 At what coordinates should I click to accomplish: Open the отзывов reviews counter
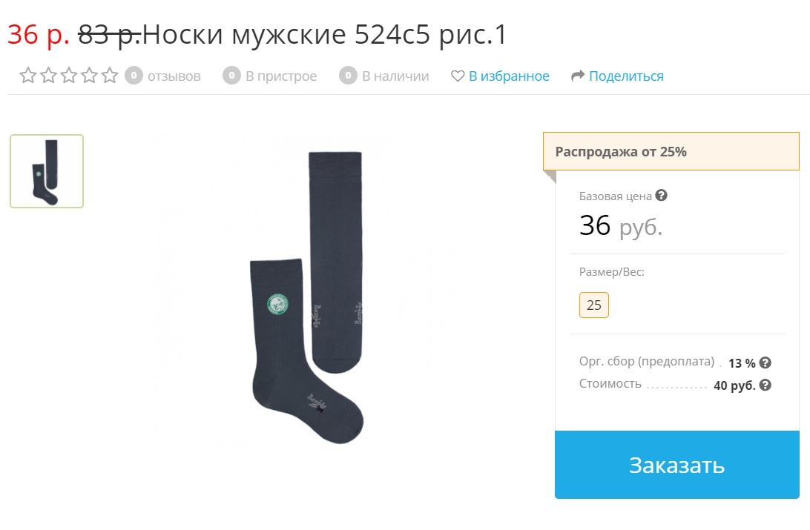162,76
